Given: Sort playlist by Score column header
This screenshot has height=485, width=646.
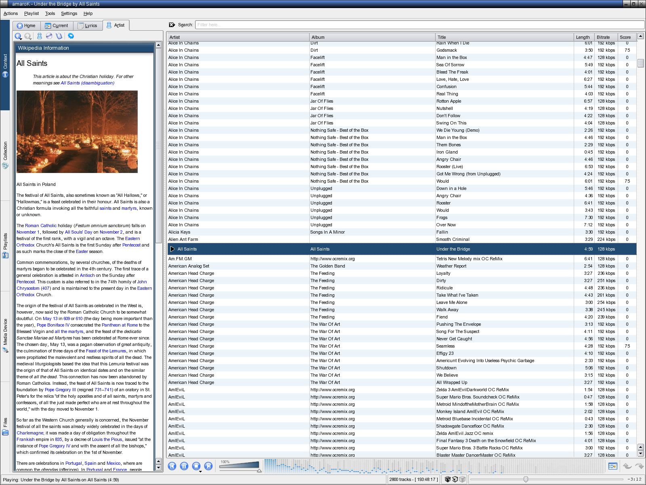Looking at the screenshot, I should pyautogui.click(x=627, y=37).
